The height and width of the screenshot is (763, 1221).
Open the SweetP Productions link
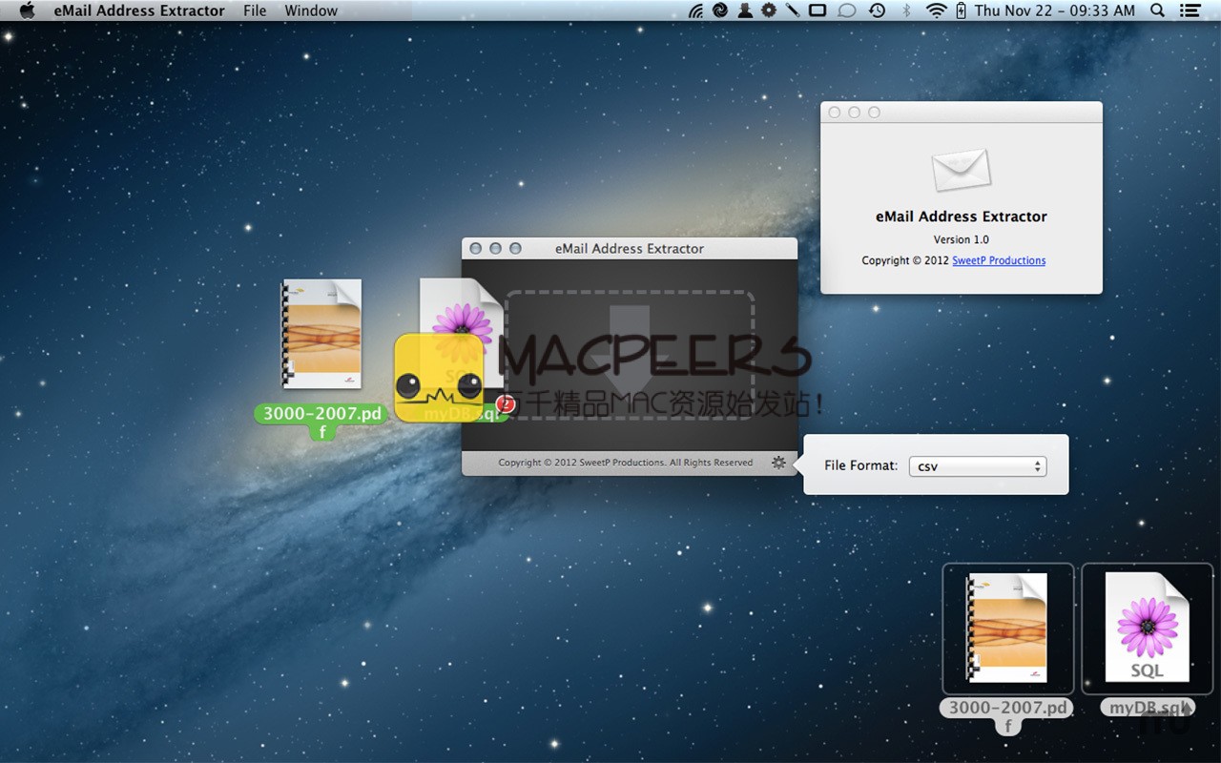998,260
